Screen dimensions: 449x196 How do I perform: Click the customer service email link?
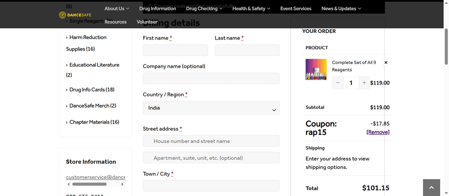pos(95,177)
